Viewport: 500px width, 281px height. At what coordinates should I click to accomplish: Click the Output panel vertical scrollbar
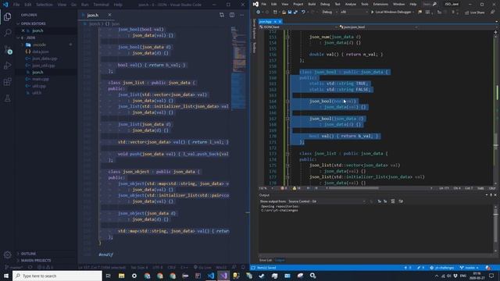[495, 229]
